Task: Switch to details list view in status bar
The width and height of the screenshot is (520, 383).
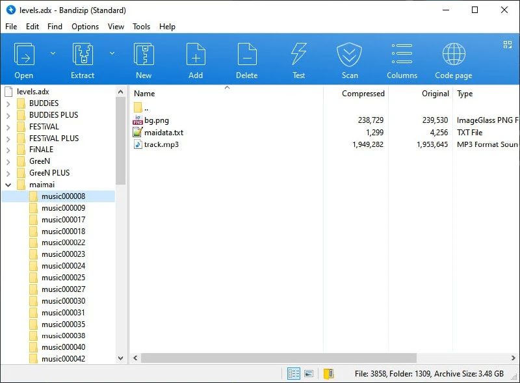Action: click(294, 374)
